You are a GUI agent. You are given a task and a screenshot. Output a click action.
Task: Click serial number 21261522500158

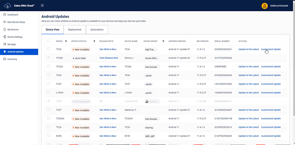coord(223,118)
